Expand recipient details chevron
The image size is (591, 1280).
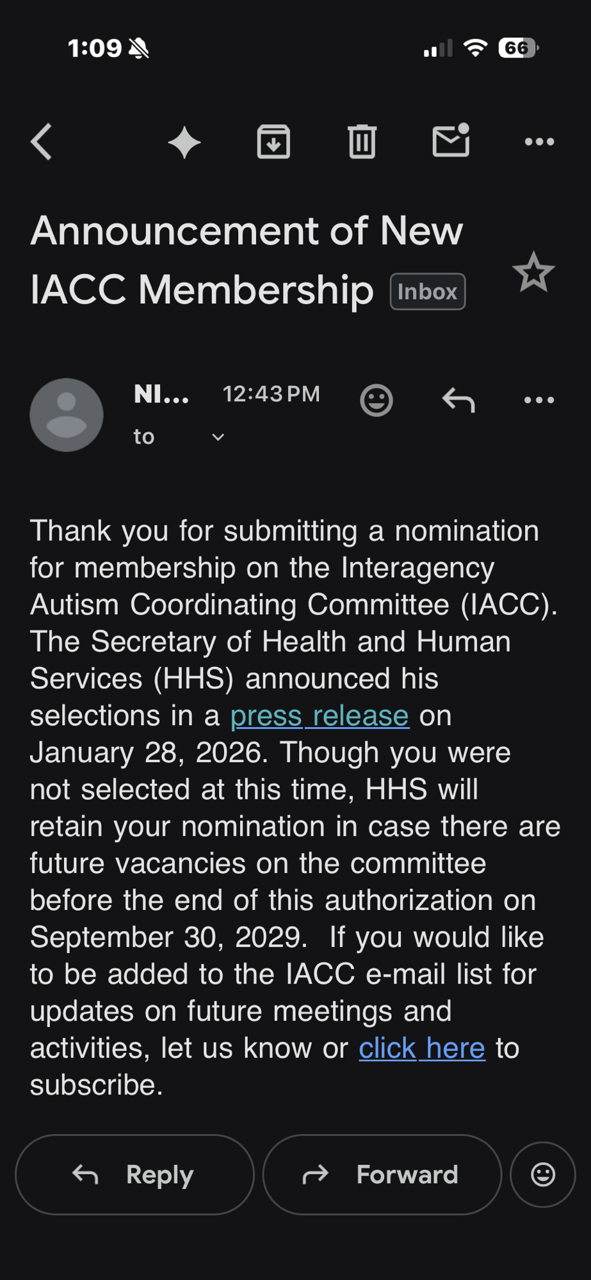coord(218,437)
